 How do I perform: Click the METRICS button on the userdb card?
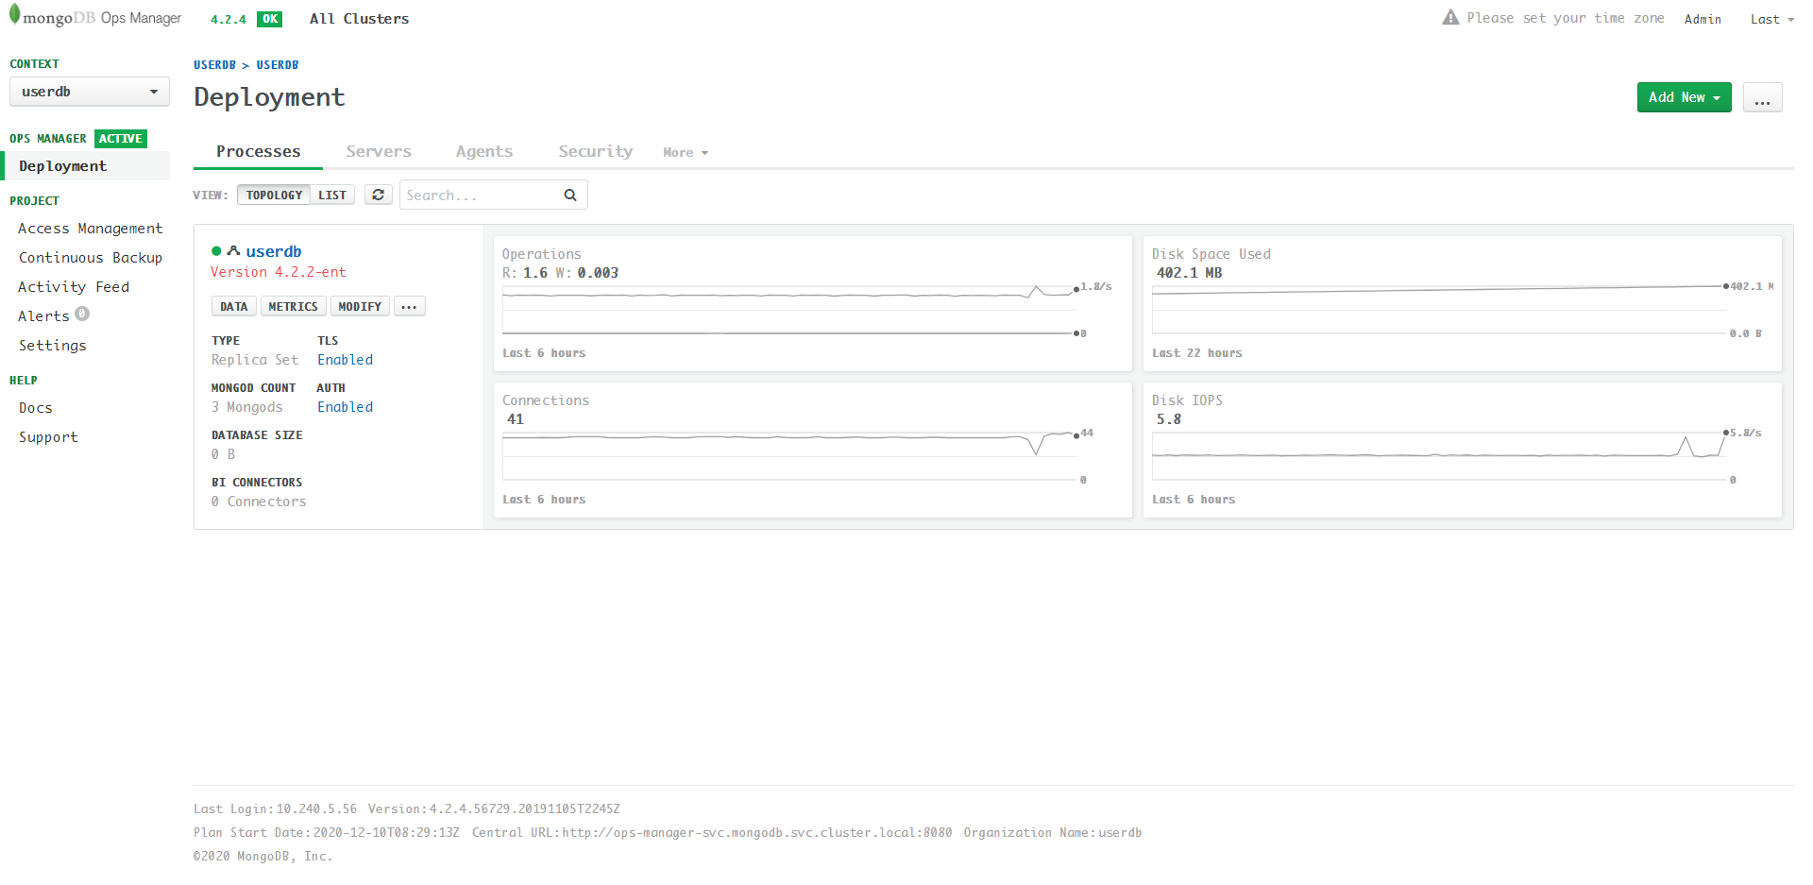293,306
